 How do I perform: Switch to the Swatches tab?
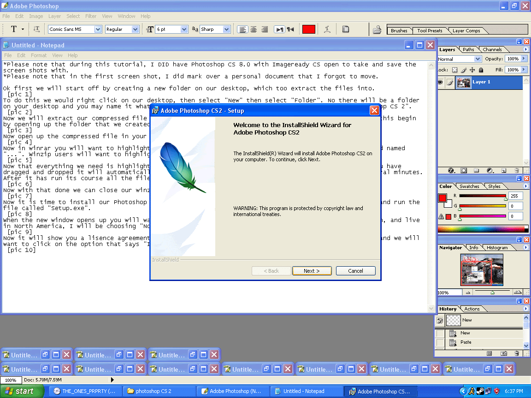[469, 187]
